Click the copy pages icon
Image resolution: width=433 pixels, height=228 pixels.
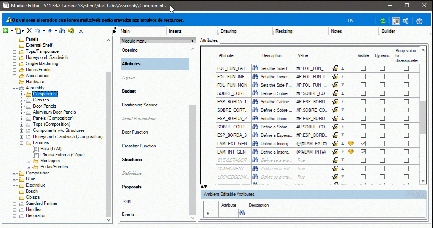(x=38, y=31)
